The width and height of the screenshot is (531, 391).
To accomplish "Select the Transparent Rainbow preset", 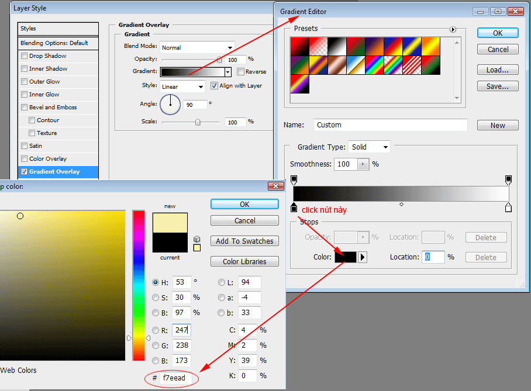I will [393, 65].
